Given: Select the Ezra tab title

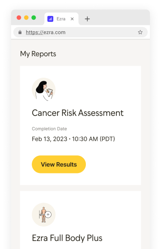Looking at the screenshot, I should (x=61, y=19).
